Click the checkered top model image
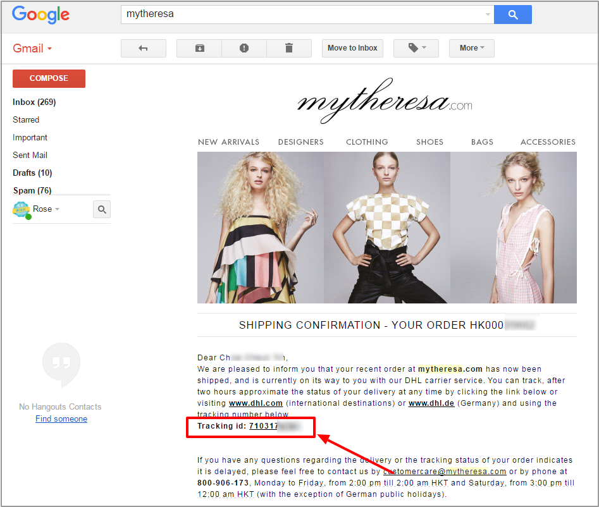The image size is (599, 507). coord(387,228)
